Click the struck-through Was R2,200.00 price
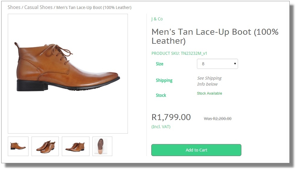Viewport: 299px width, 171px height. click(217, 119)
